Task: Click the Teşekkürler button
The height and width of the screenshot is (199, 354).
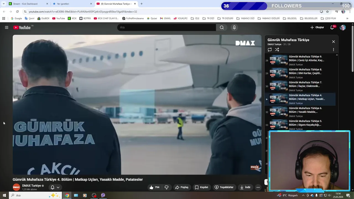Action: [x=224, y=187]
